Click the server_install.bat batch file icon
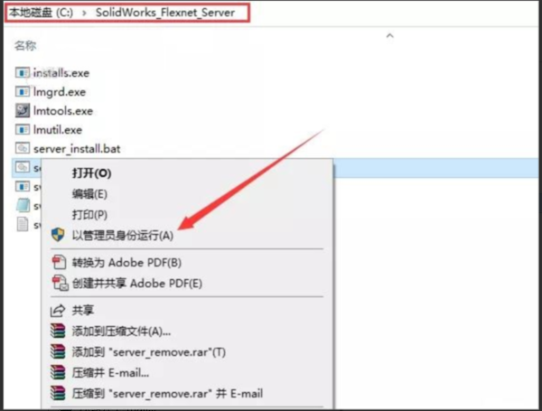 coord(23,148)
